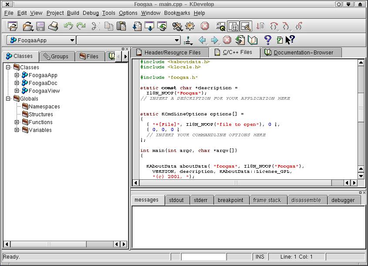The height and width of the screenshot is (266, 368).
Task: Open the Bookmarks menu
Action: point(177,13)
